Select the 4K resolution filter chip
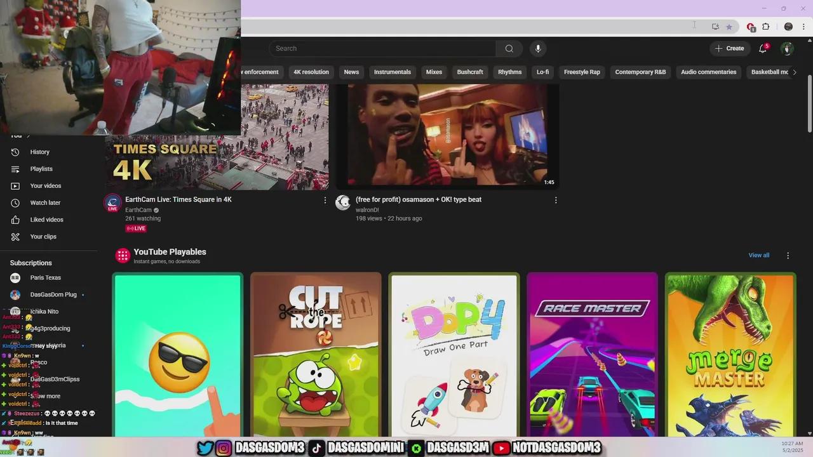Viewport: 813px width, 457px height. click(x=311, y=72)
